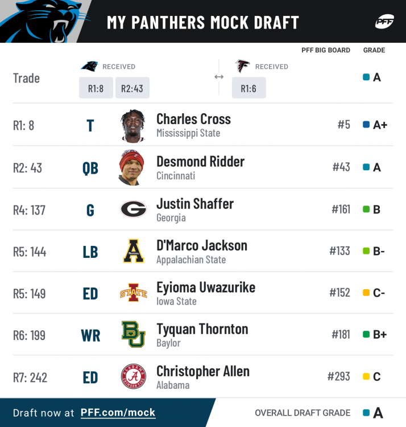This screenshot has height=427, width=406.
Task: Click the PFF Big Board column header
Action: [326, 50]
